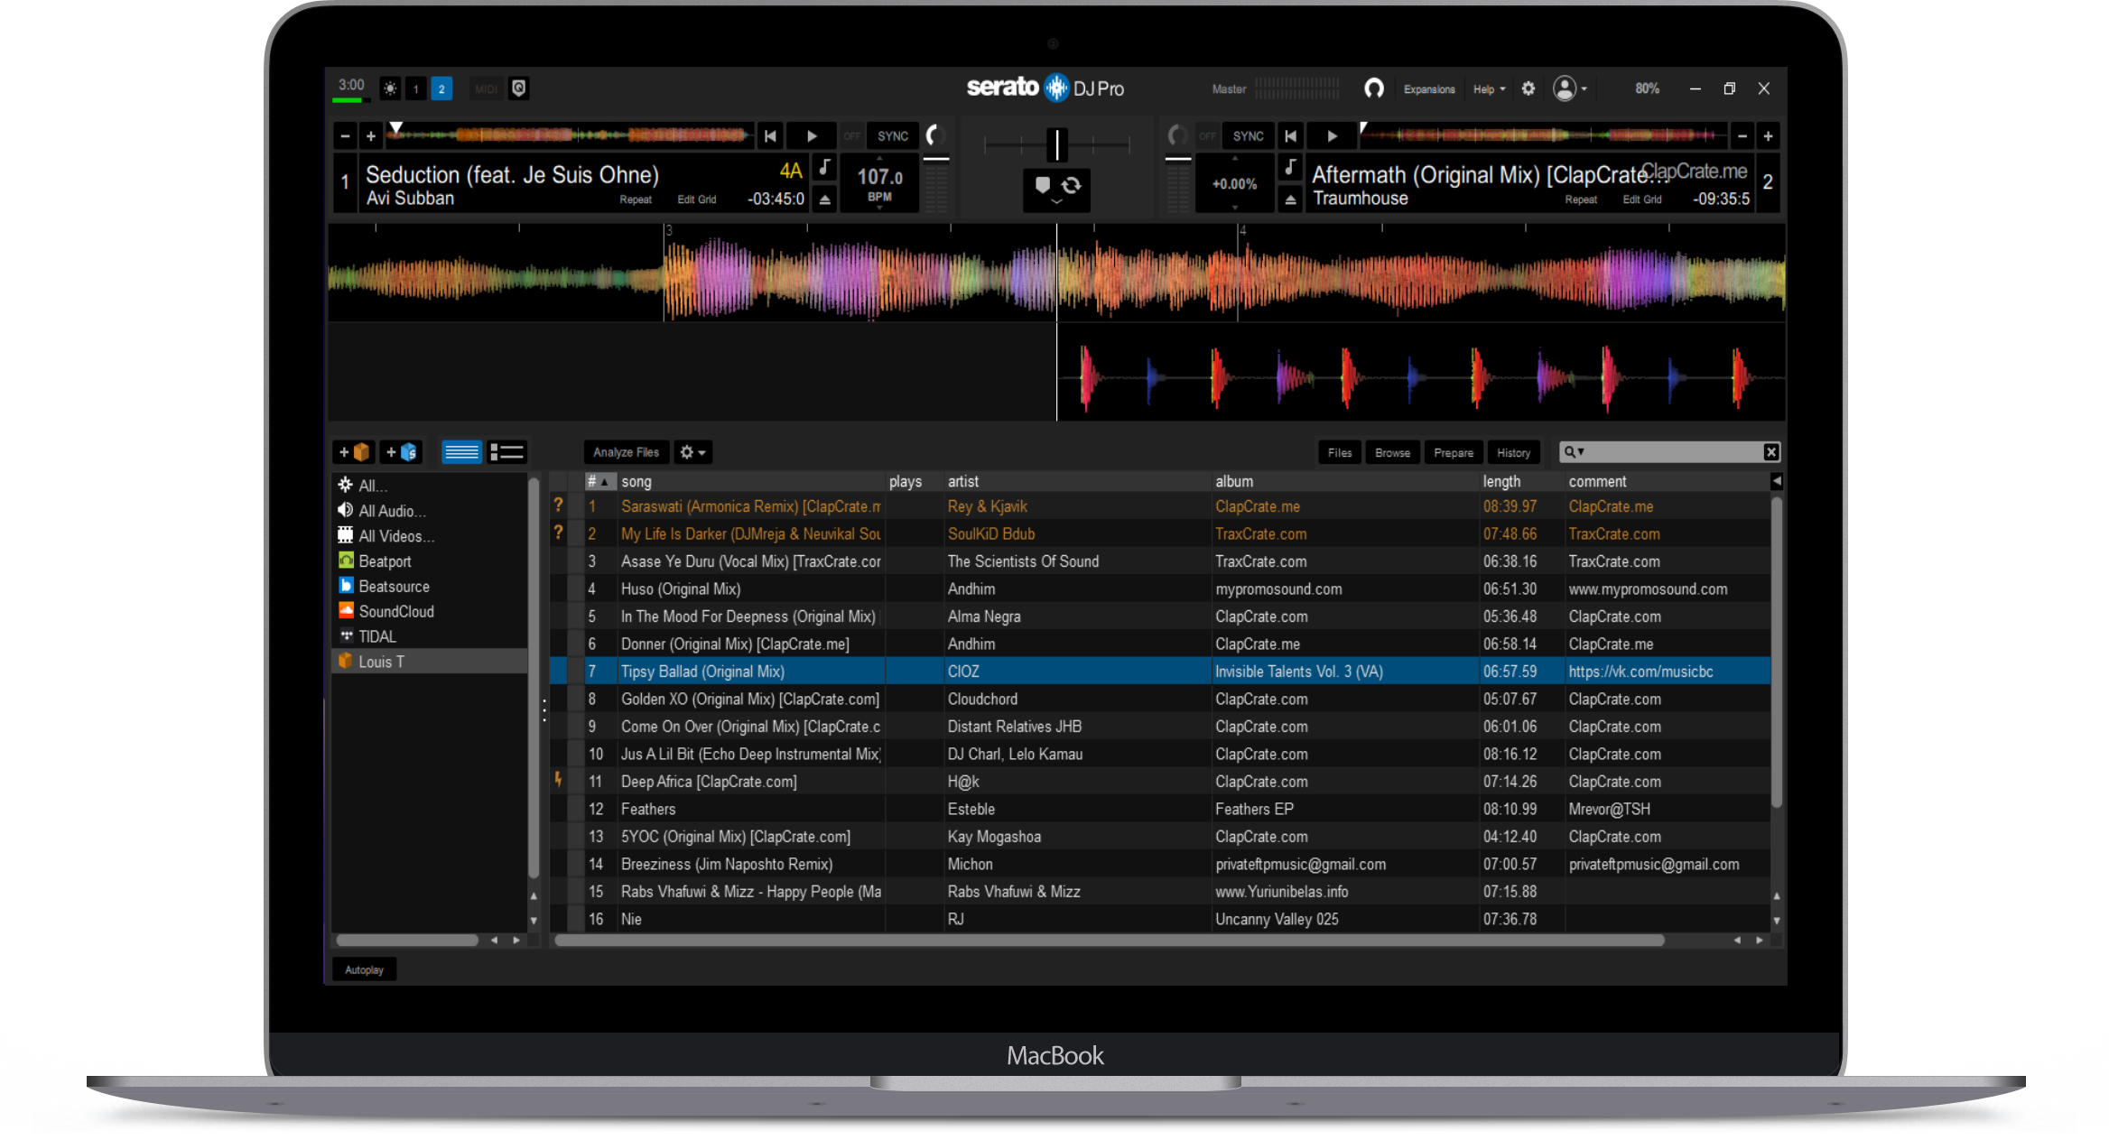The height and width of the screenshot is (1140, 2109).
Task: Click the crossfader handle
Action: (x=1056, y=144)
